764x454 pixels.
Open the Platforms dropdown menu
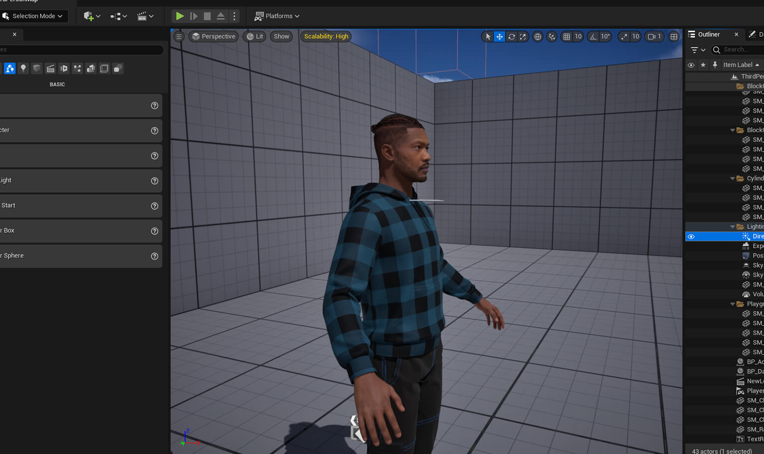point(277,16)
